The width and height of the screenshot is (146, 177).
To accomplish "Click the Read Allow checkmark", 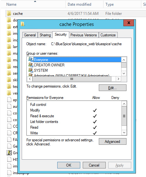I will point(95,127).
